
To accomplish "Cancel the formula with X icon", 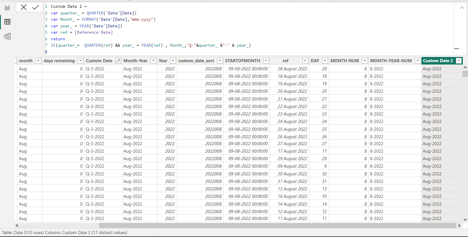I will coord(24,7).
